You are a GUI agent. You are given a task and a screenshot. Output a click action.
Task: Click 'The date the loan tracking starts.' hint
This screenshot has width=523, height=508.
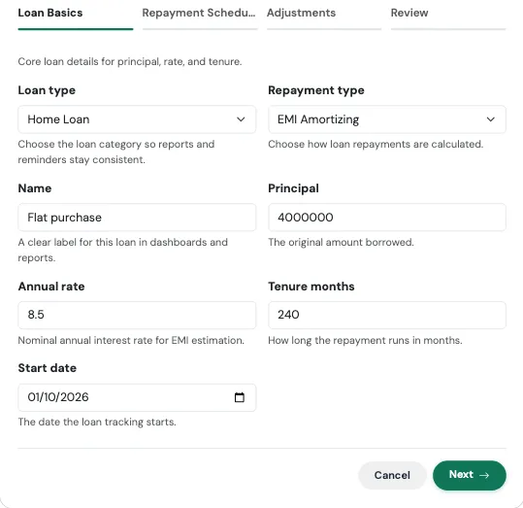[x=97, y=422]
